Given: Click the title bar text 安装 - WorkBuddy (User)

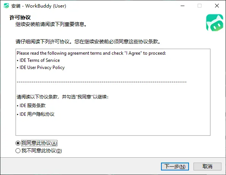Looking at the screenshot, I should pos(39,6).
